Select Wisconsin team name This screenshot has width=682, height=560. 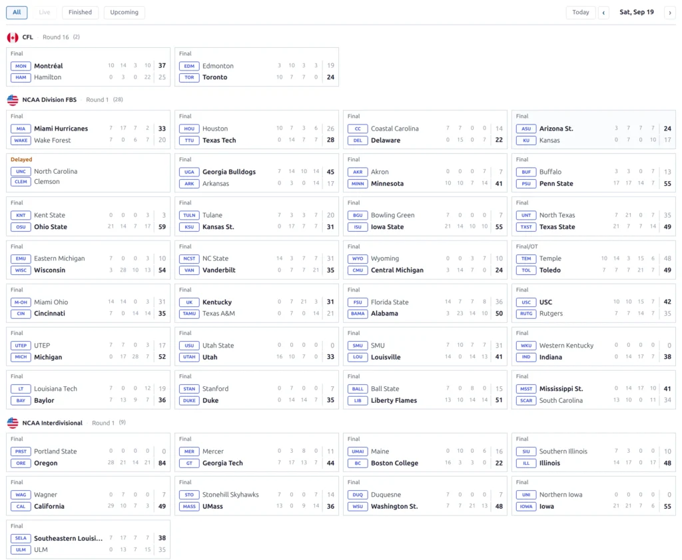point(49,270)
